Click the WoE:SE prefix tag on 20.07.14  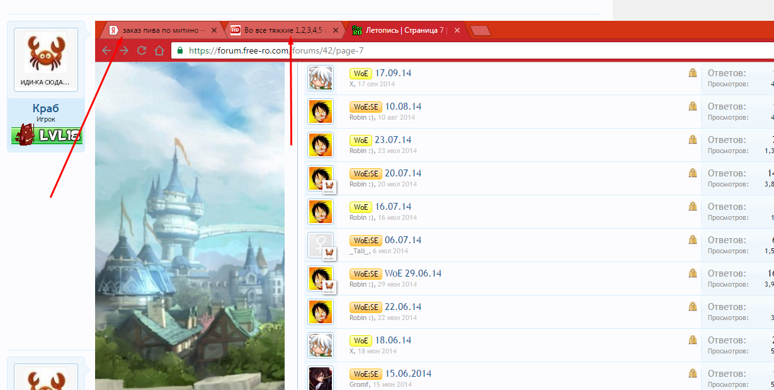(366, 174)
